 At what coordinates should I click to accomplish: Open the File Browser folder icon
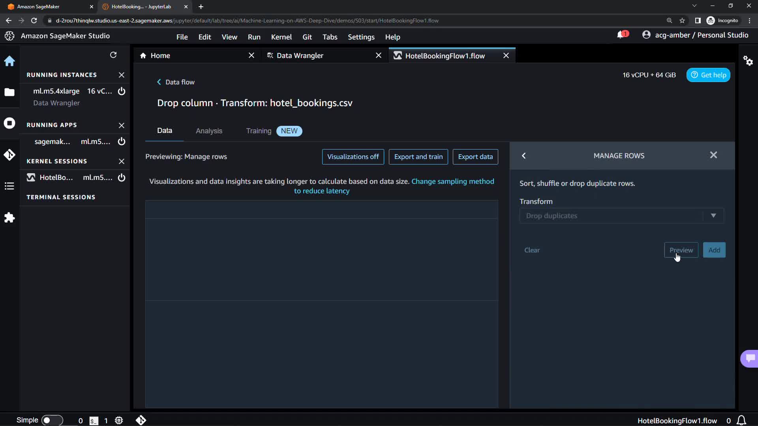click(9, 92)
